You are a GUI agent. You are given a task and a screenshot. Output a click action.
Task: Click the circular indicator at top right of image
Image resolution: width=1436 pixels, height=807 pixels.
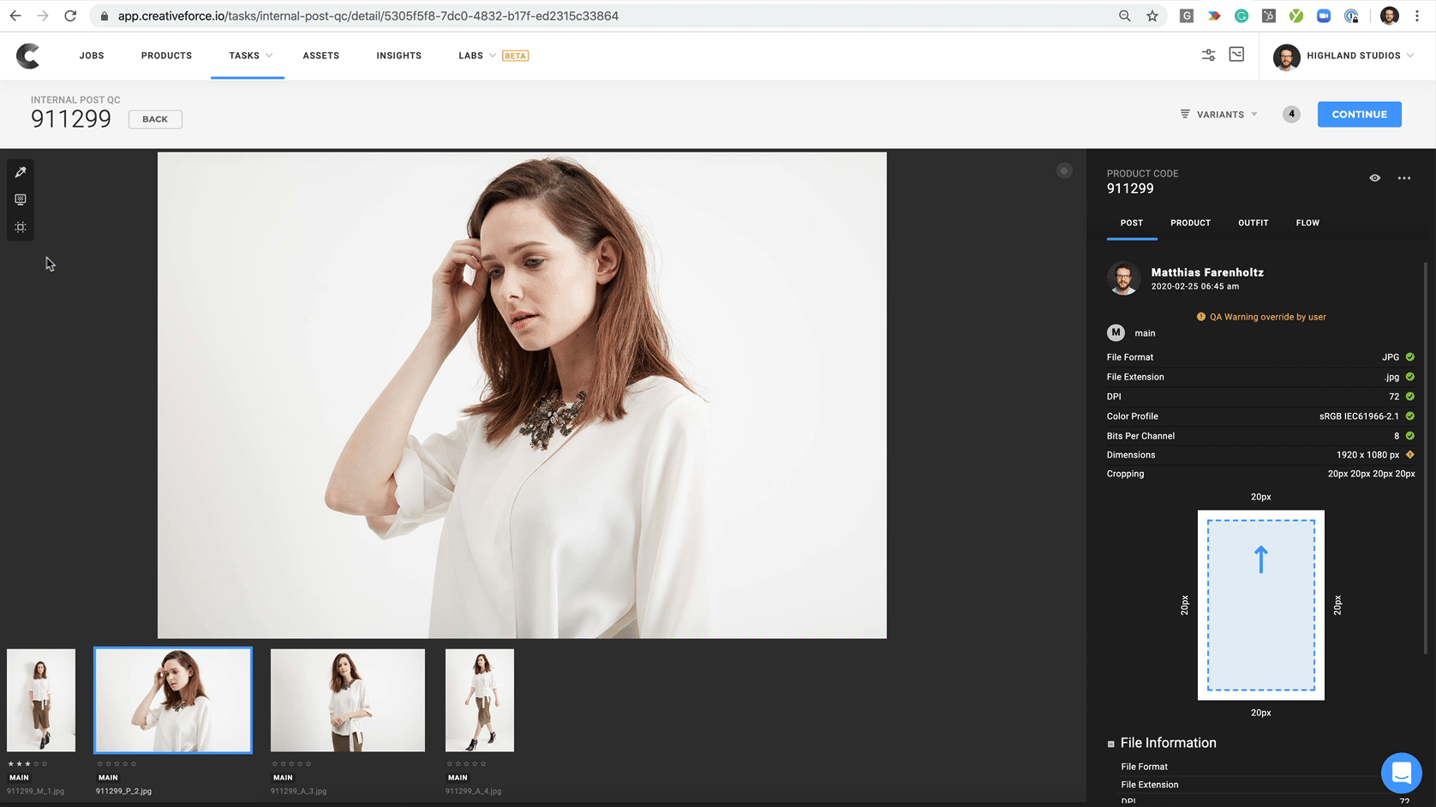(x=1064, y=170)
